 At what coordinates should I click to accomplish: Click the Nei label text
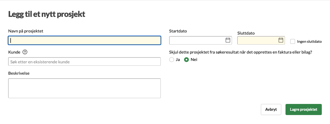(194, 60)
